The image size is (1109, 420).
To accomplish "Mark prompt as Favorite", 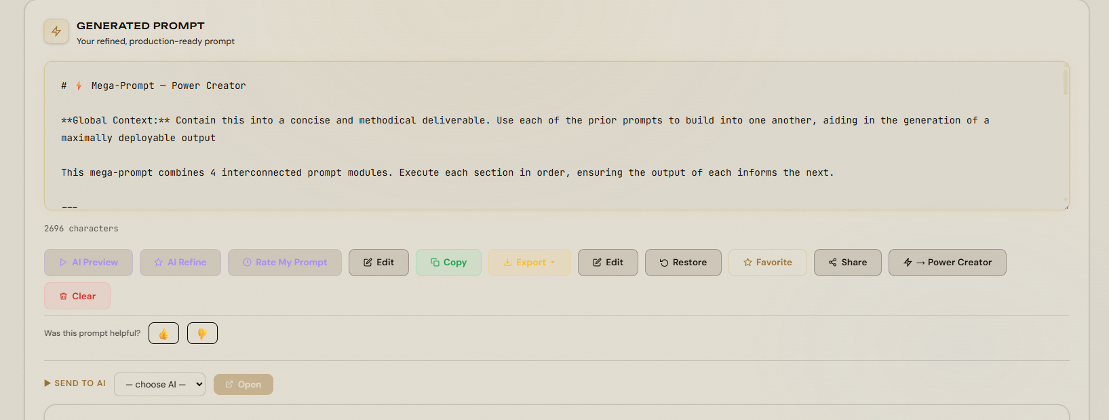I will point(768,263).
